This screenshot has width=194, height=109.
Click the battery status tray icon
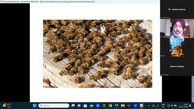pyautogui.click(x=176, y=106)
